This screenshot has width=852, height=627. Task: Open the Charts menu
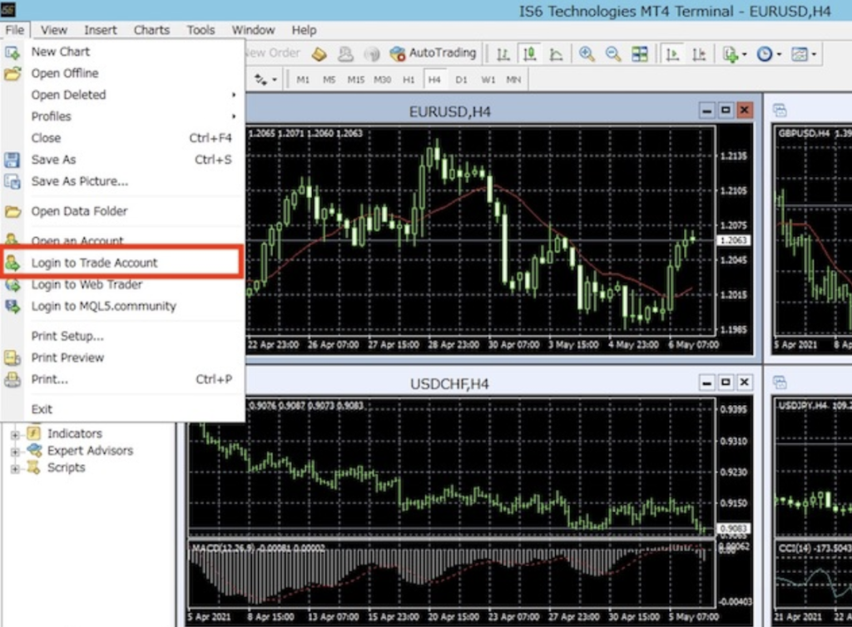tap(151, 30)
